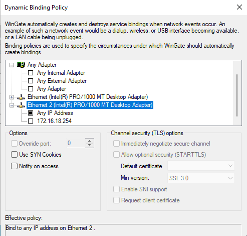Screen dimensions: 247x236
Task: Check the 172.16.18.254 address box
Action: coord(31,121)
